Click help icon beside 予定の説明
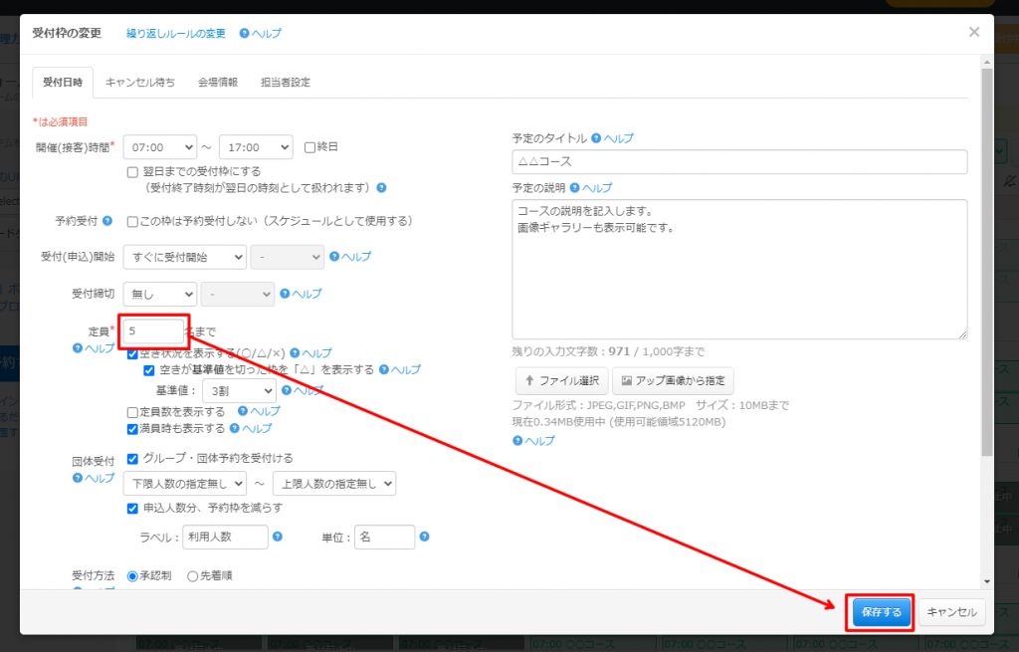 (x=574, y=188)
